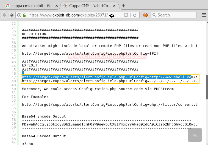Click 'Base64 Decode Output:' text

coord(45,136)
